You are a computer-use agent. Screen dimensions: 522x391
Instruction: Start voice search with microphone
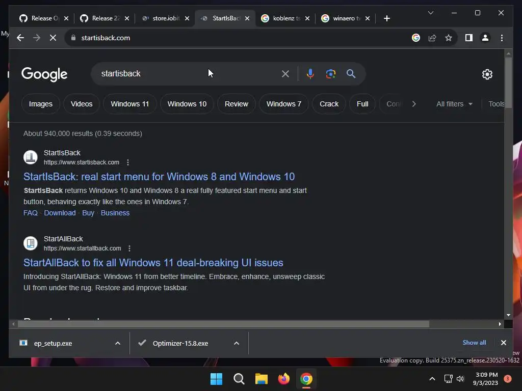click(310, 74)
